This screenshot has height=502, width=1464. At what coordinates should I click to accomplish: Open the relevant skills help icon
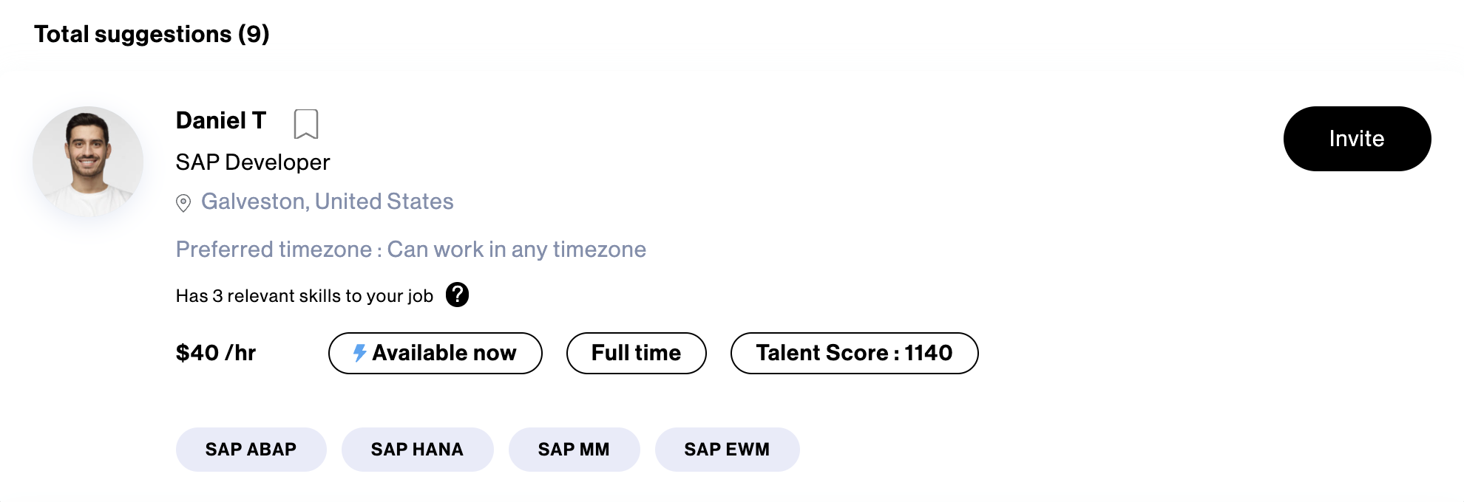pyautogui.click(x=457, y=295)
